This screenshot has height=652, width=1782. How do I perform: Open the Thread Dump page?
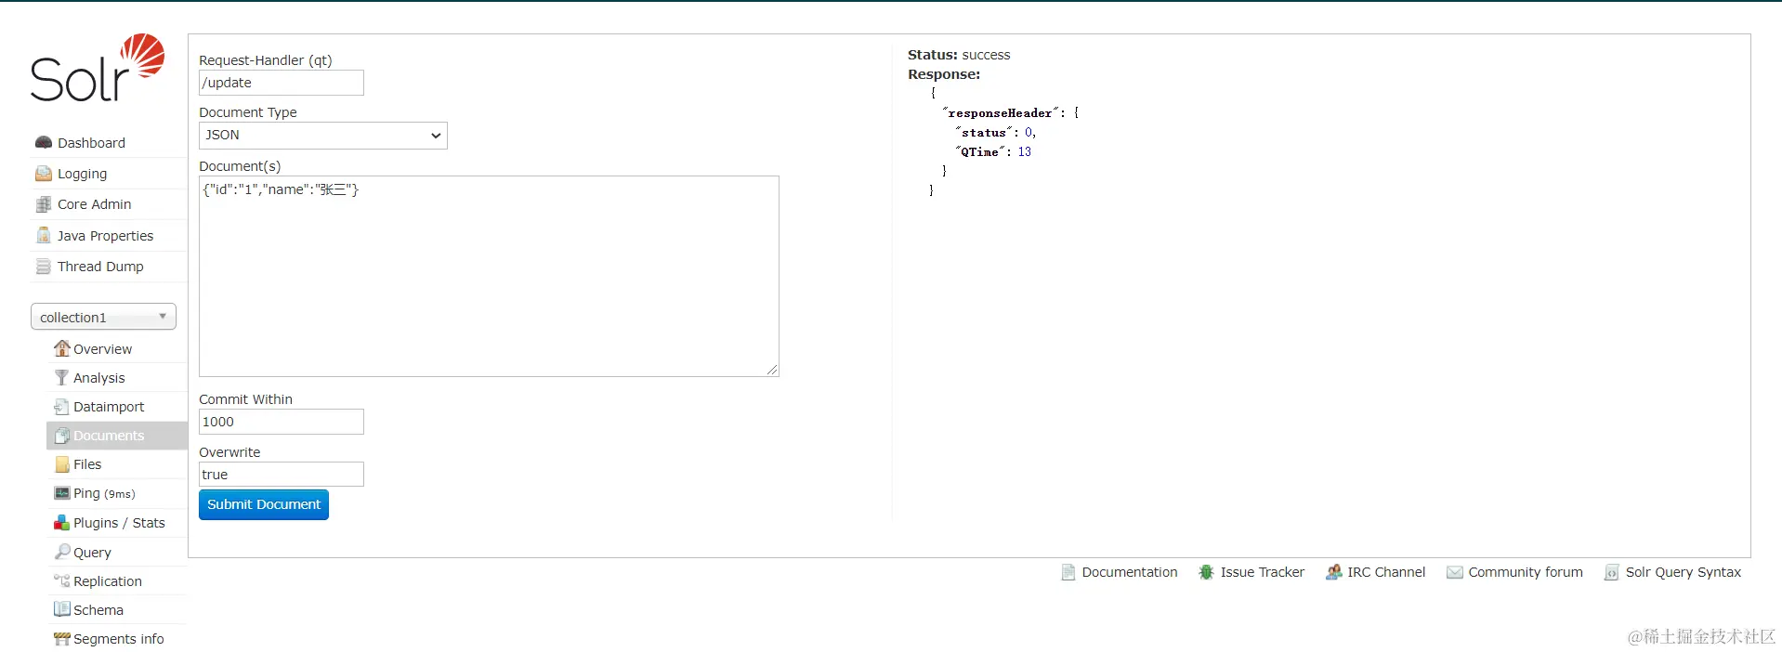click(100, 267)
